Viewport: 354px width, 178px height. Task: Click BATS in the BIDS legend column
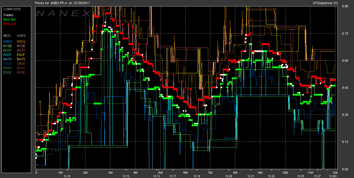pyautogui.click(x=7, y=59)
